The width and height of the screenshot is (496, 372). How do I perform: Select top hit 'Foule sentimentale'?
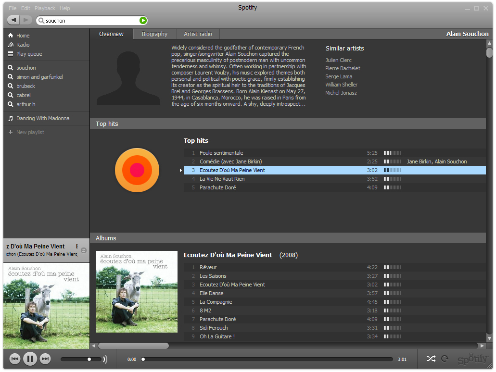(x=335, y=153)
